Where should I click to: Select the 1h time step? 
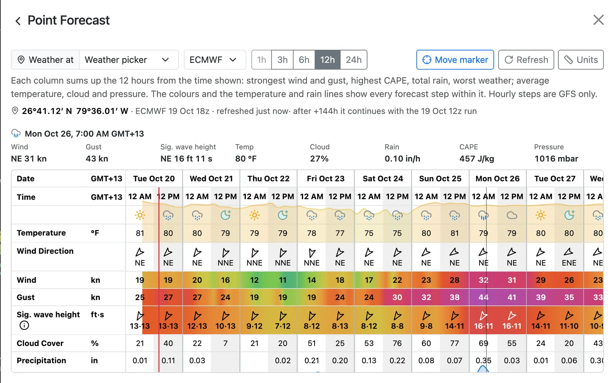point(261,60)
